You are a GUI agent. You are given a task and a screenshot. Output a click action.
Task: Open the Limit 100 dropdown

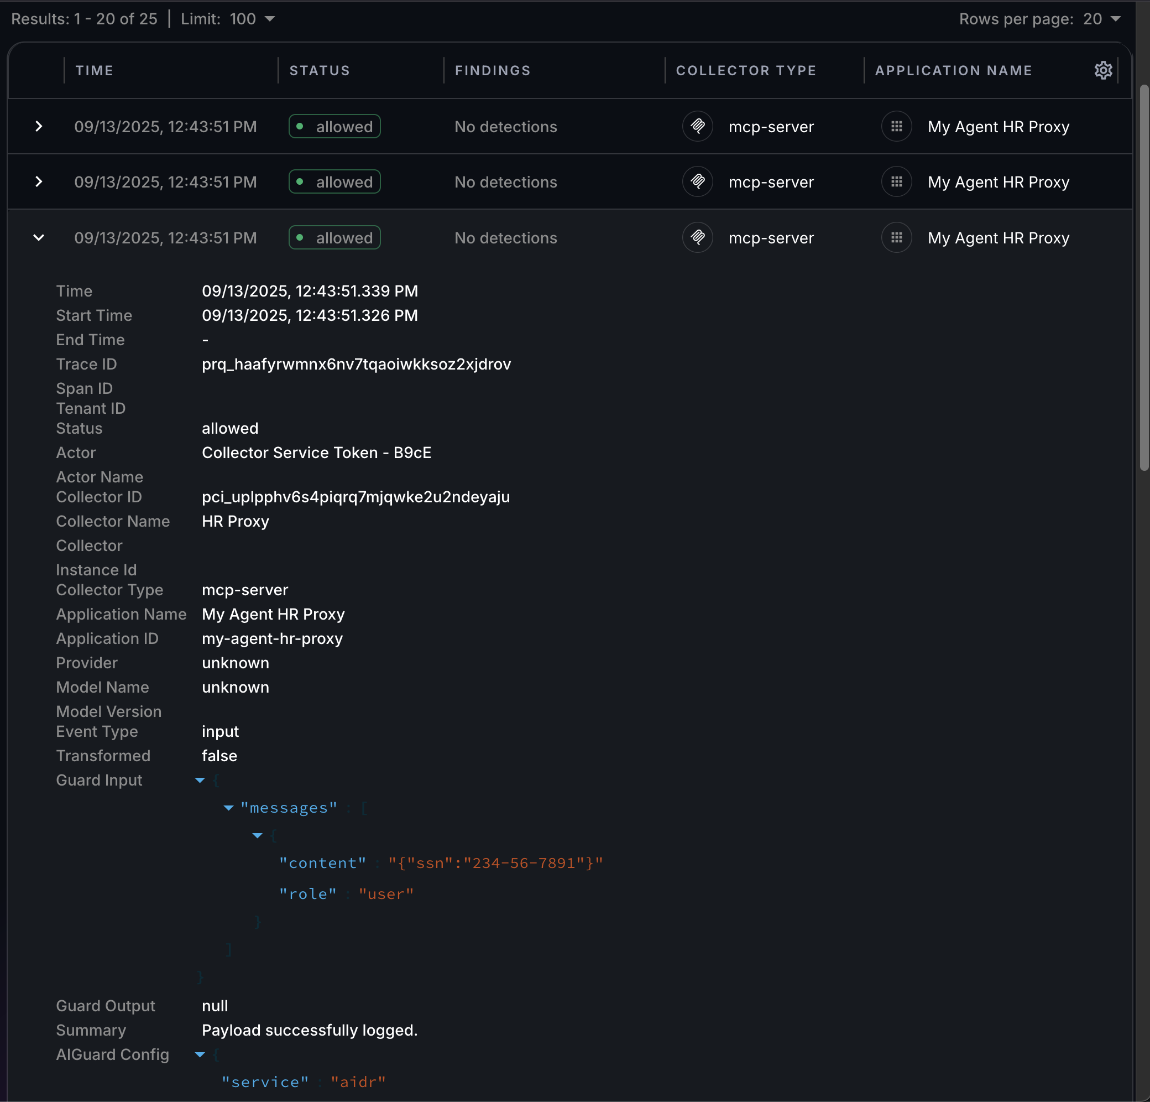[251, 19]
